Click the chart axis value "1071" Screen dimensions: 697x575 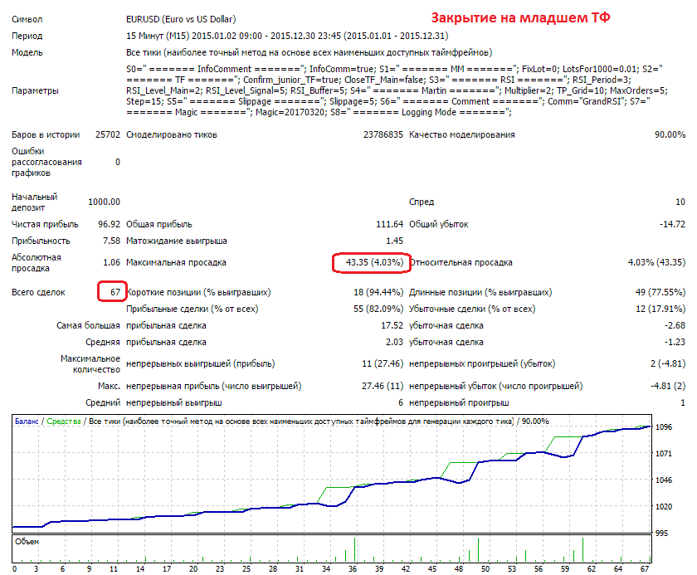click(x=664, y=454)
